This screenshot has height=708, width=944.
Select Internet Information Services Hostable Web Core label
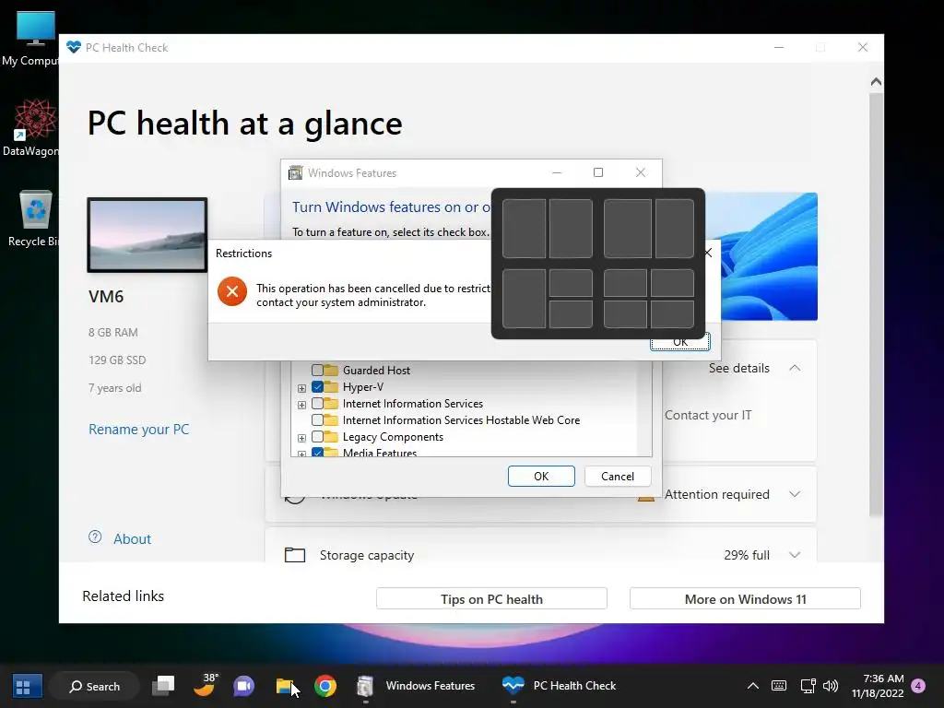coord(461,420)
